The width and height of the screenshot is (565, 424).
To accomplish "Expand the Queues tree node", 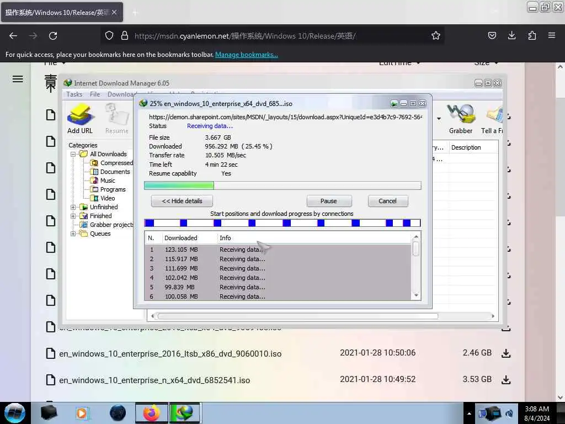I will click(x=73, y=234).
